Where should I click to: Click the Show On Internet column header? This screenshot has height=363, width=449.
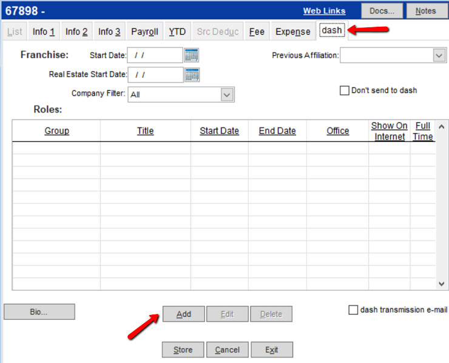[x=390, y=131]
